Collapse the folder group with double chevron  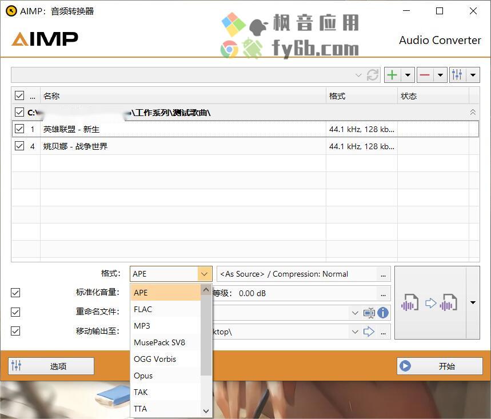point(473,112)
